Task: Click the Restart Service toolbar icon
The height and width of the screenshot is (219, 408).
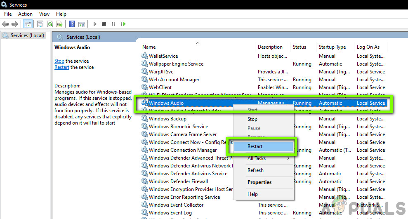Action: tap(123, 24)
